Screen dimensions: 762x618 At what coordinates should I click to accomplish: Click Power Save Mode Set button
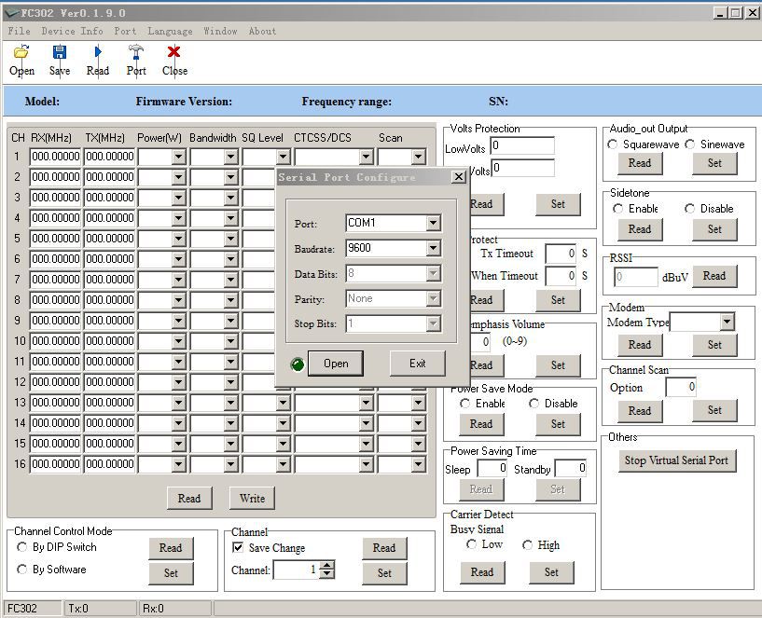point(558,424)
